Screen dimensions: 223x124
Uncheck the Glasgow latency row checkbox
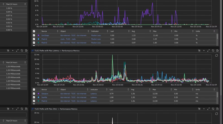(34, 94)
